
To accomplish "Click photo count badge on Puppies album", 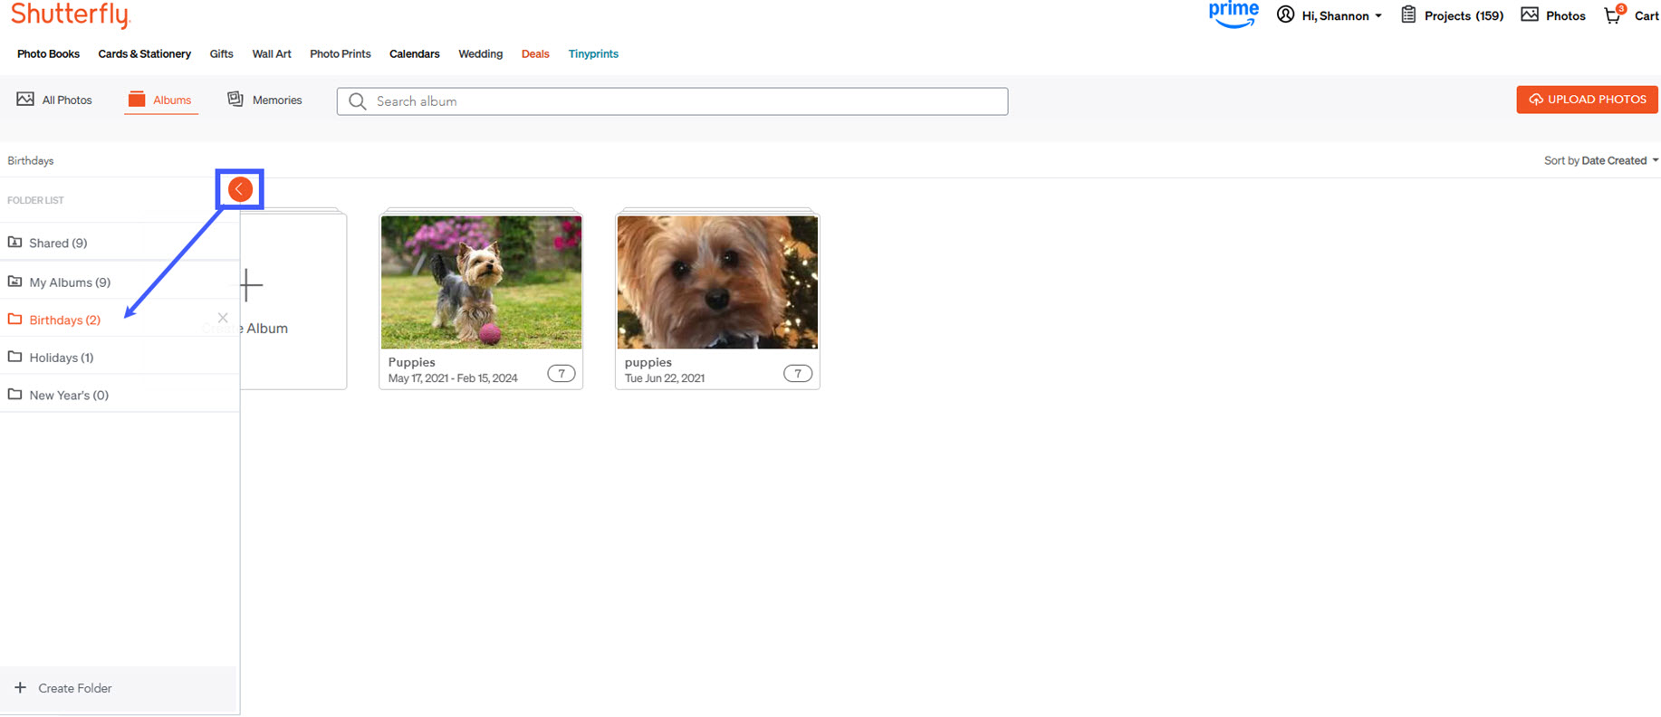I will (562, 373).
